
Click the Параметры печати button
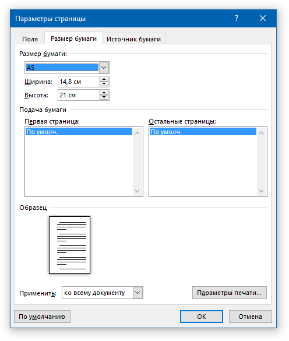click(229, 293)
